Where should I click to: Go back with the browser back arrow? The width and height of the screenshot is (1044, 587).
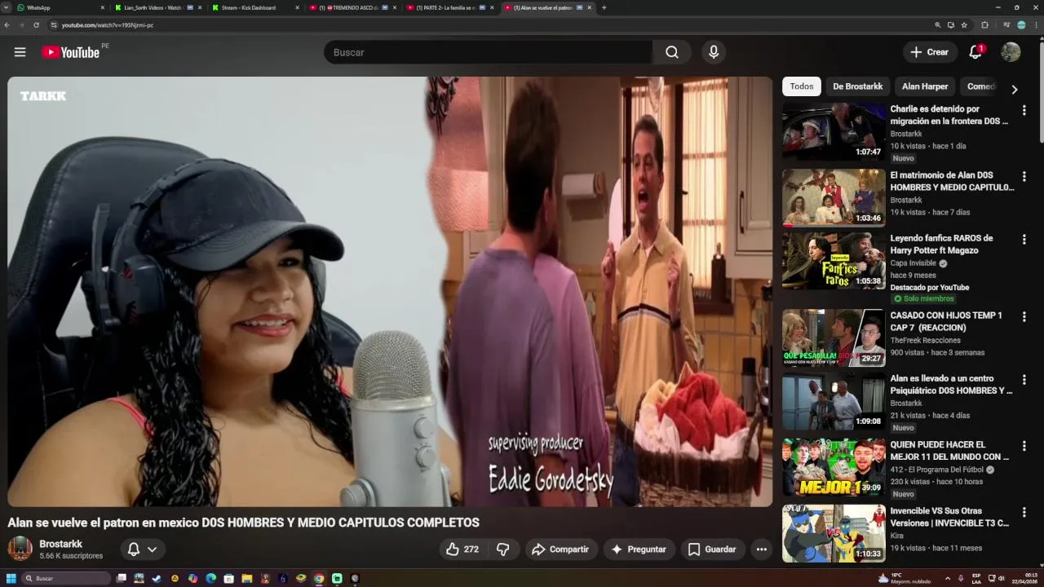click(x=7, y=25)
